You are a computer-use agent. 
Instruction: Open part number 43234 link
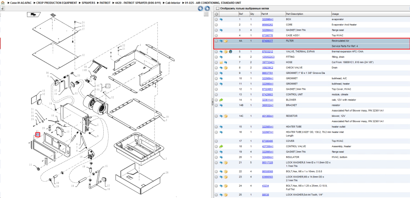(x=265, y=186)
